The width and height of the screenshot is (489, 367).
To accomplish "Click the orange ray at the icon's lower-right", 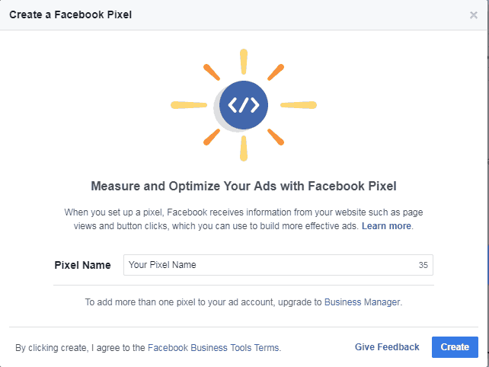I will 276,137.
